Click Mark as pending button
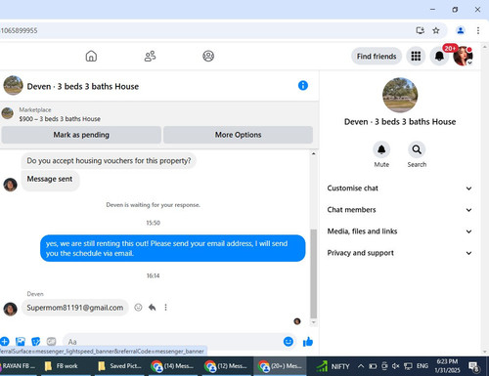489x376 pixels. click(x=81, y=135)
